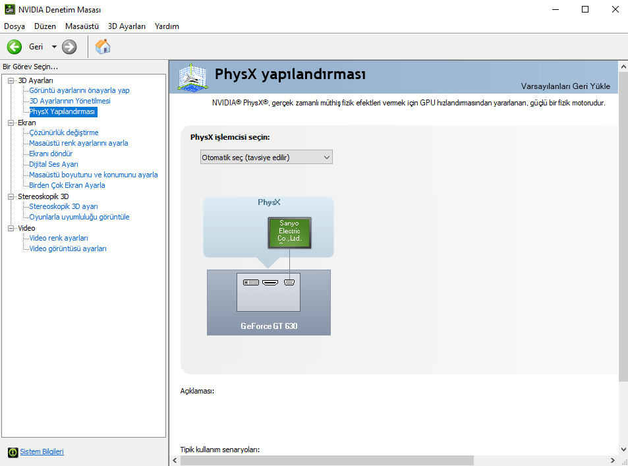
Task: Collapse the Video tree node
Action: coord(11,228)
